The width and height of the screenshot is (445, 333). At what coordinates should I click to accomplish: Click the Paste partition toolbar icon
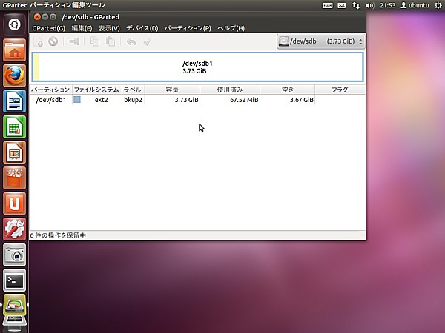(x=111, y=41)
